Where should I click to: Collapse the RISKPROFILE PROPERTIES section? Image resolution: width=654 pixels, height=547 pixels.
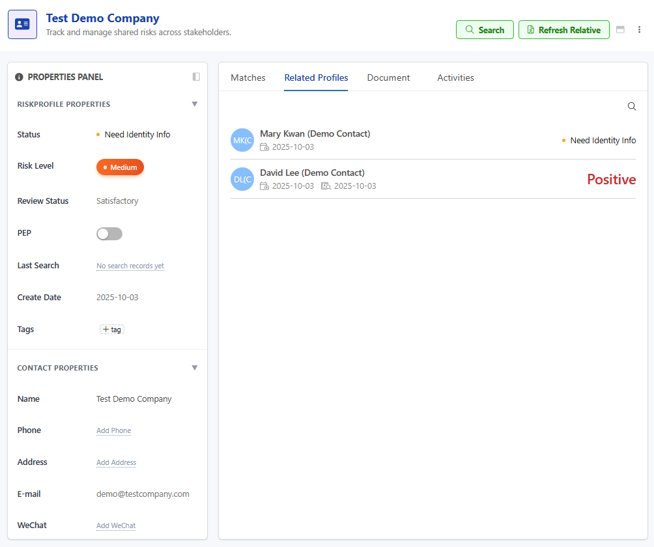[x=194, y=104]
